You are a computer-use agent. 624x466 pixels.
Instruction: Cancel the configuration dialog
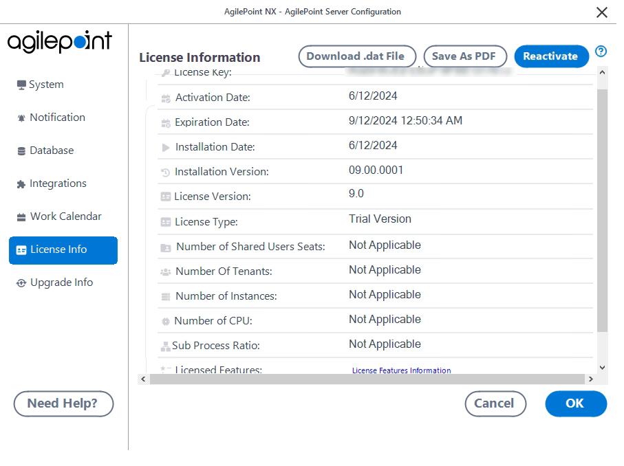pos(495,403)
